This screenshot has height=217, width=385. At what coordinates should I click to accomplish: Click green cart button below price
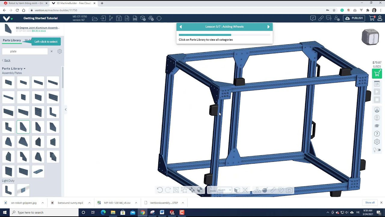[x=377, y=74]
